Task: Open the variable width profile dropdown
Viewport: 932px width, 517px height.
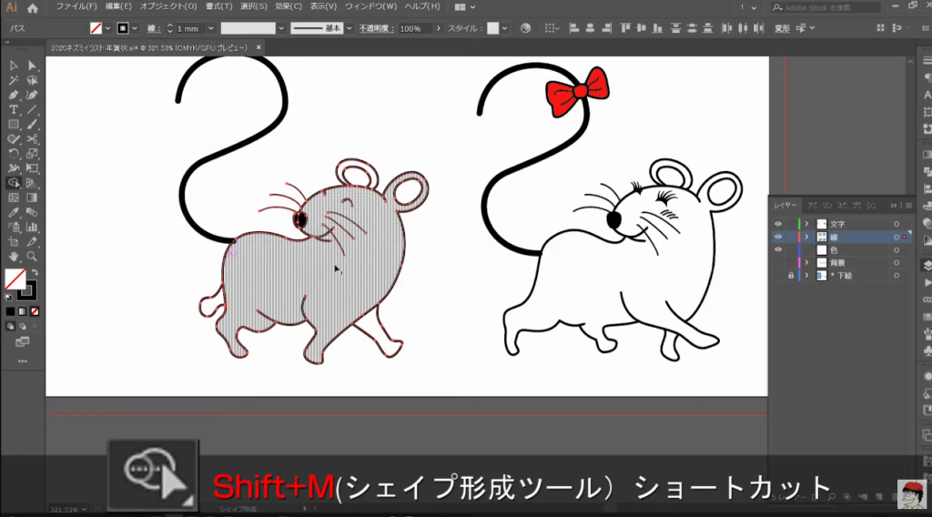Action: [x=281, y=28]
